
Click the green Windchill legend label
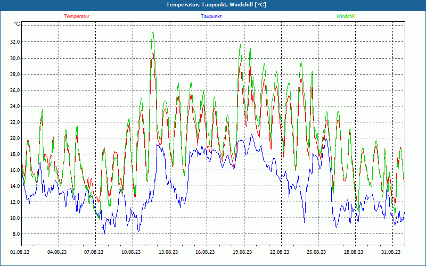click(346, 16)
